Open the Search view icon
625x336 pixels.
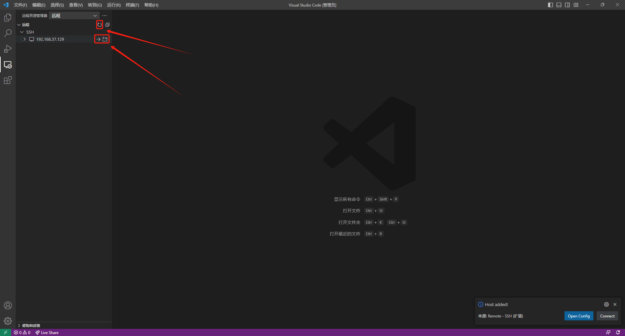coord(8,33)
